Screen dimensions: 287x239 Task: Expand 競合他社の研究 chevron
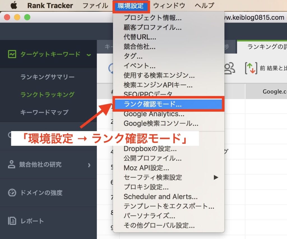(89, 165)
